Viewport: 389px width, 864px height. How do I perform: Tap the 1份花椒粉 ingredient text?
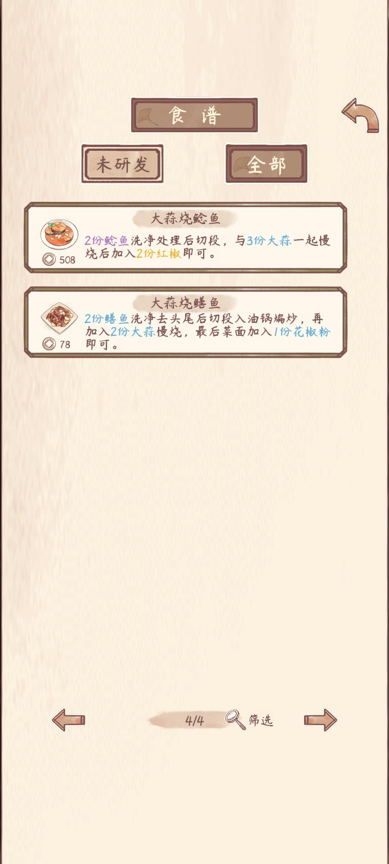302,332
